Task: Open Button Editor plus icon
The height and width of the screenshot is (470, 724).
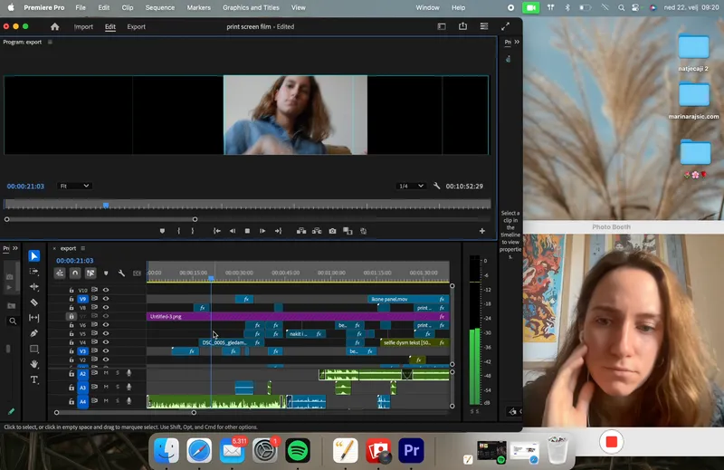Action: click(x=482, y=231)
